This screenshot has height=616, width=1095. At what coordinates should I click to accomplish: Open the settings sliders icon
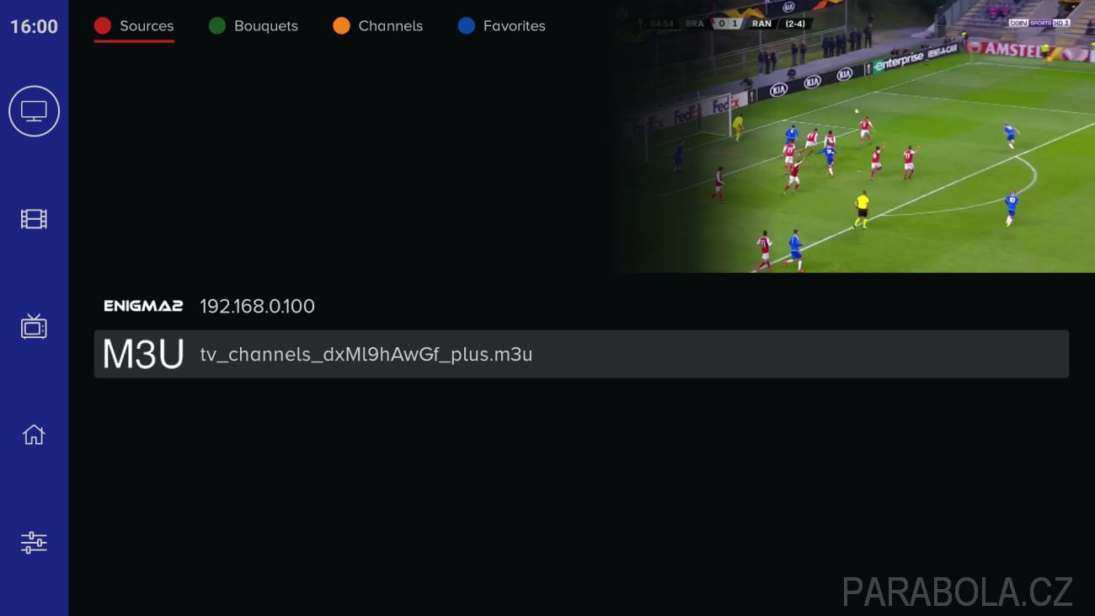[x=34, y=543]
